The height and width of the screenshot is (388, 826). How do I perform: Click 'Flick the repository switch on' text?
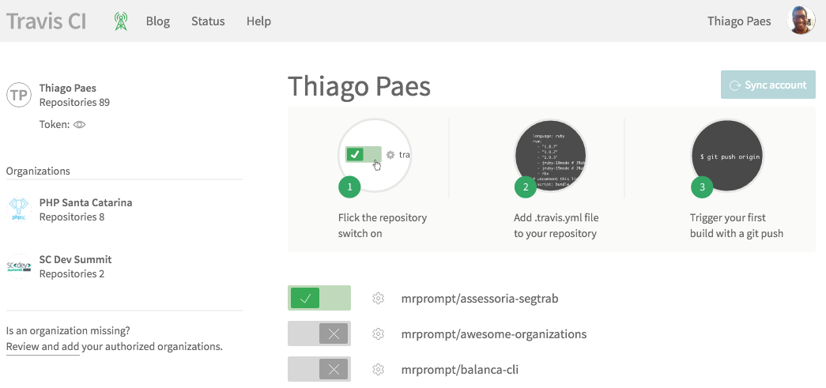pos(383,225)
